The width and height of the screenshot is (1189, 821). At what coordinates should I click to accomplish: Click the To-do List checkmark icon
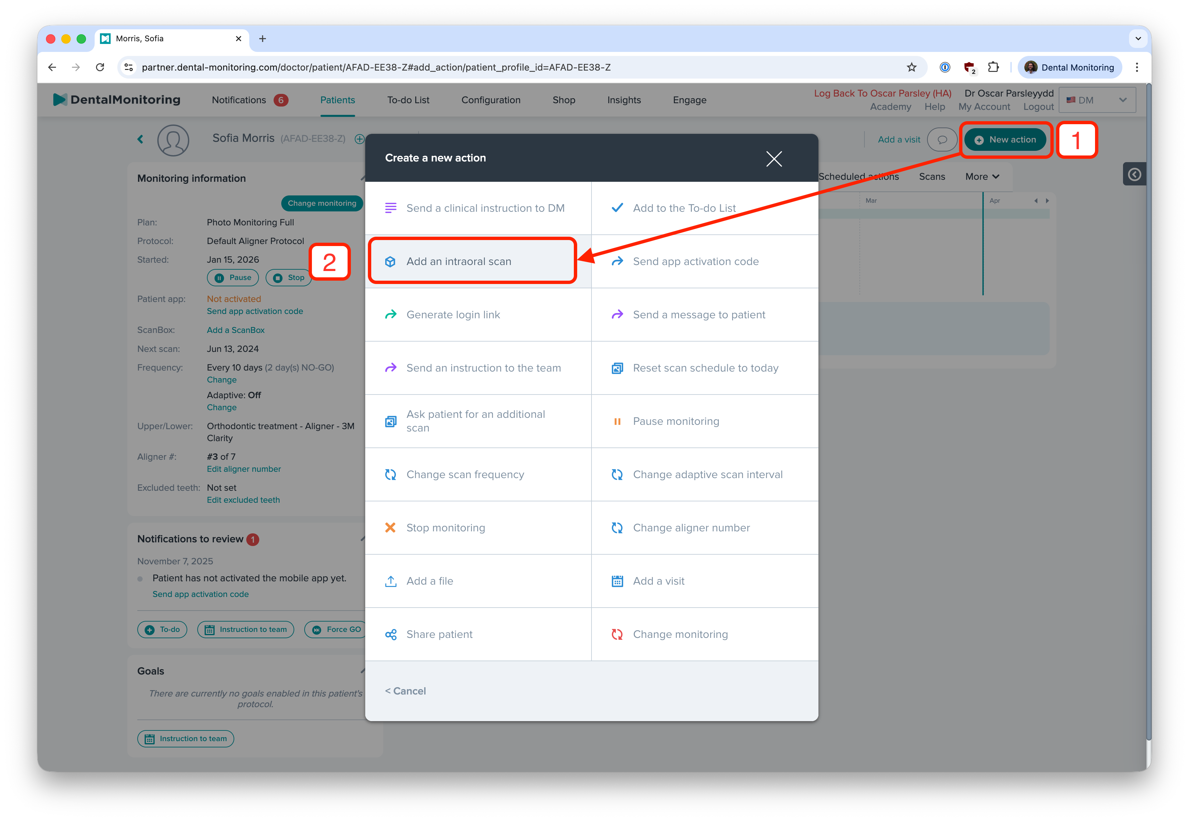tap(617, 208)
